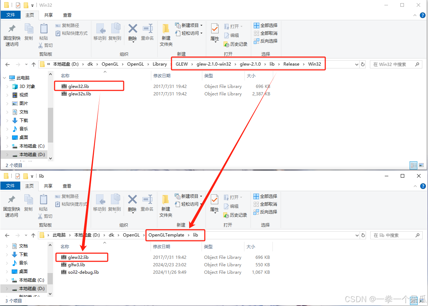Open the 文件 (File) menu
The width and height of the screenshot is (428, 306).
coord(11,15)
